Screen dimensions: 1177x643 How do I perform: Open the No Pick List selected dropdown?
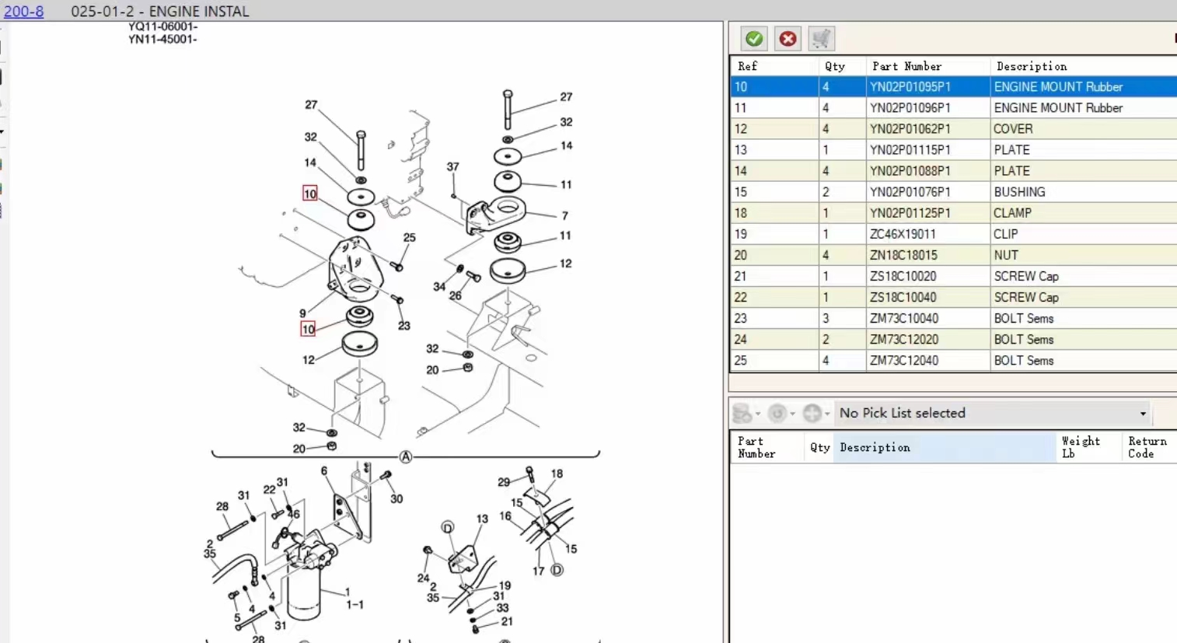click(x=993, y=413)
